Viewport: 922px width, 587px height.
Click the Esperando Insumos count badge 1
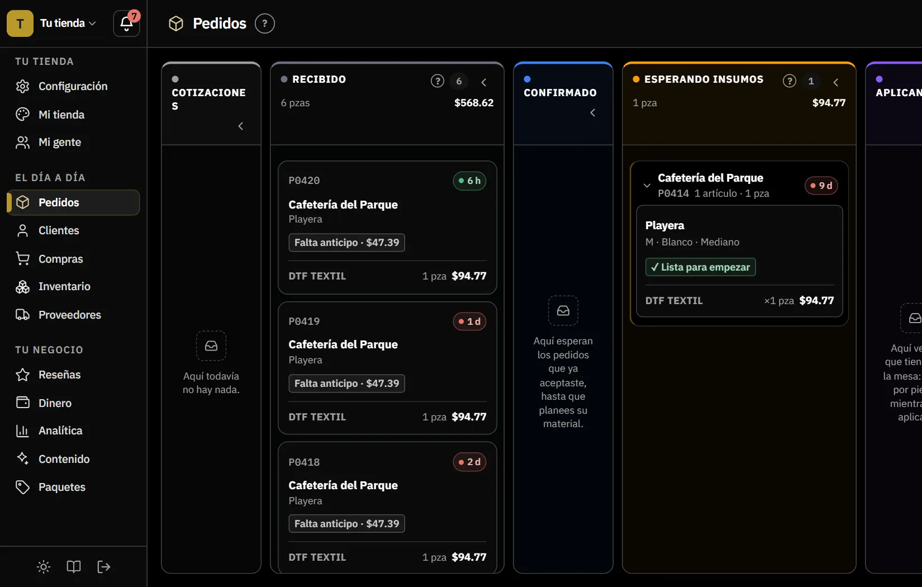[x=811, y=81]
